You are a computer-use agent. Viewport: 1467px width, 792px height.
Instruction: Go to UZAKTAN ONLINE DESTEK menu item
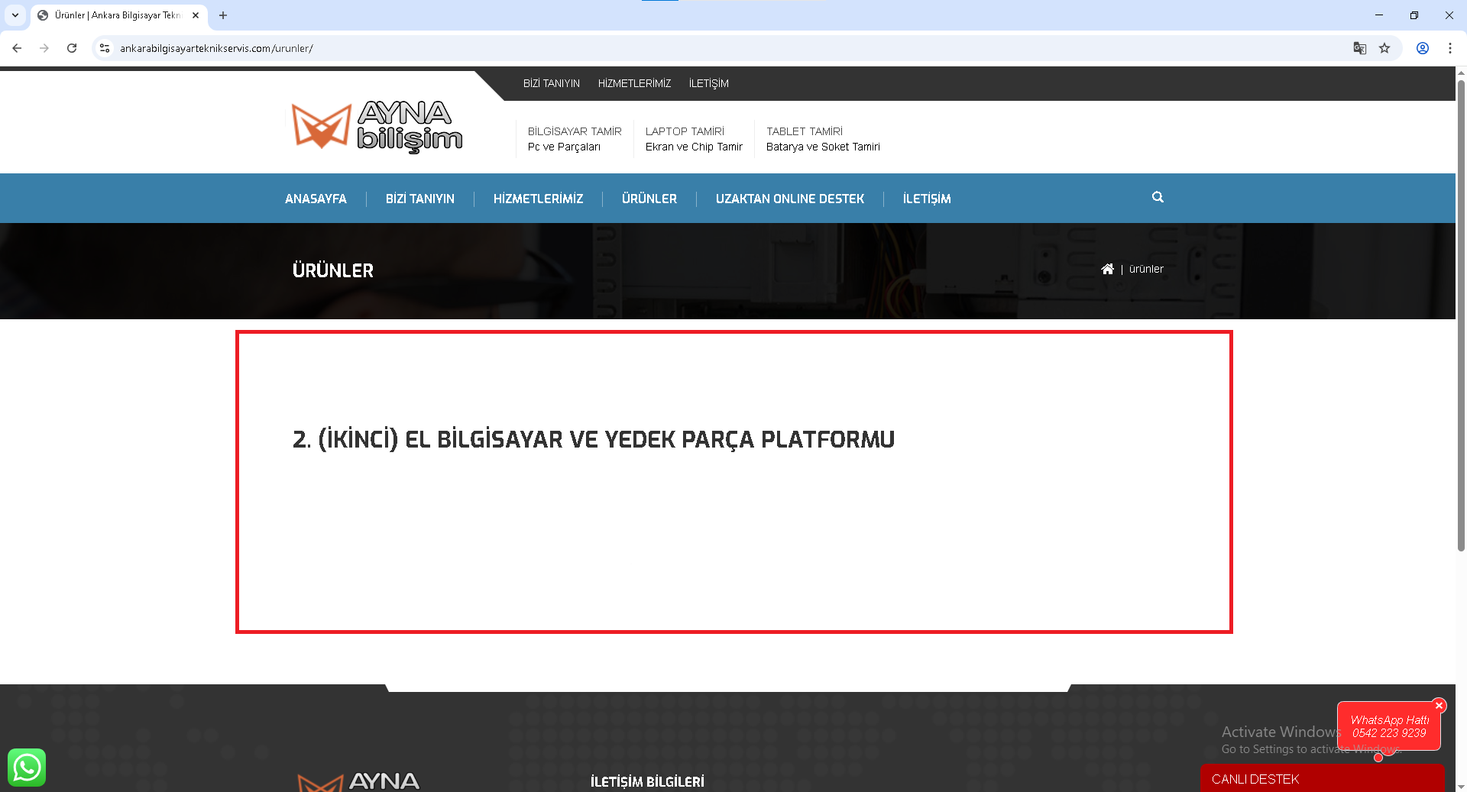pyautogui.click(x=789, y=199)
